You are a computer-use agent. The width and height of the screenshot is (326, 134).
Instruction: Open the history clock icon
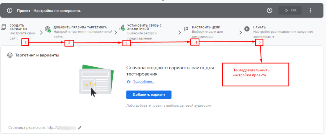click(270, 10)
